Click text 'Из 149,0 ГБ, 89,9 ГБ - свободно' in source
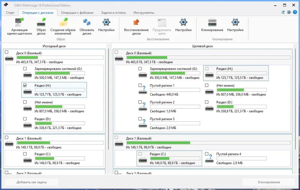300x190 pixels. [x=57, y=163]
